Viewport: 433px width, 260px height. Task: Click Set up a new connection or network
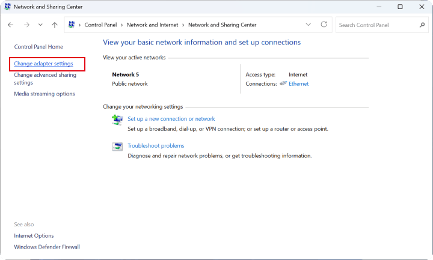[171, 119]
